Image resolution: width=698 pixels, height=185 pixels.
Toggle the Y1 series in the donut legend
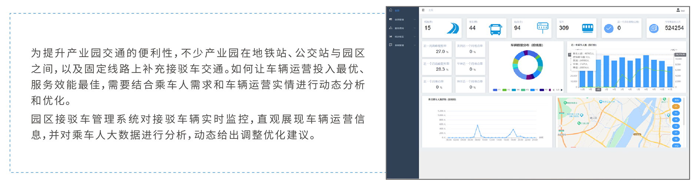[497, 90]
